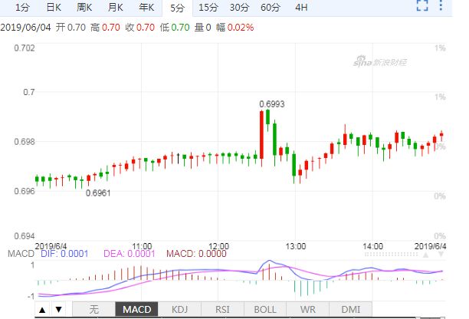
Task: Click the down arrow beside indicator tabs
Action: click(57, 310)
